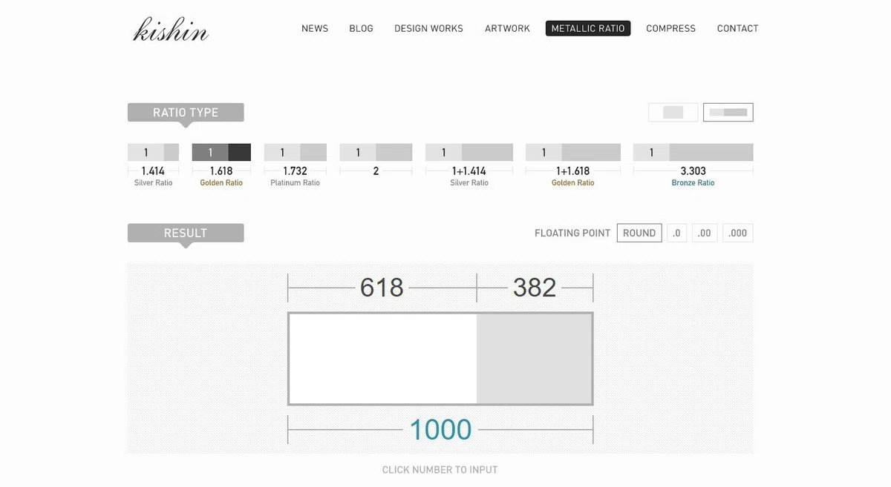Click the 618 value to input
891x487 pixels.
tap(382, 288)
